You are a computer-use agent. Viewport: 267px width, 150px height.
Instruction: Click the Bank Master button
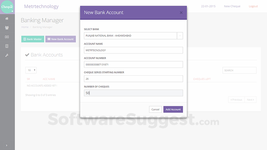pos(33,39)
